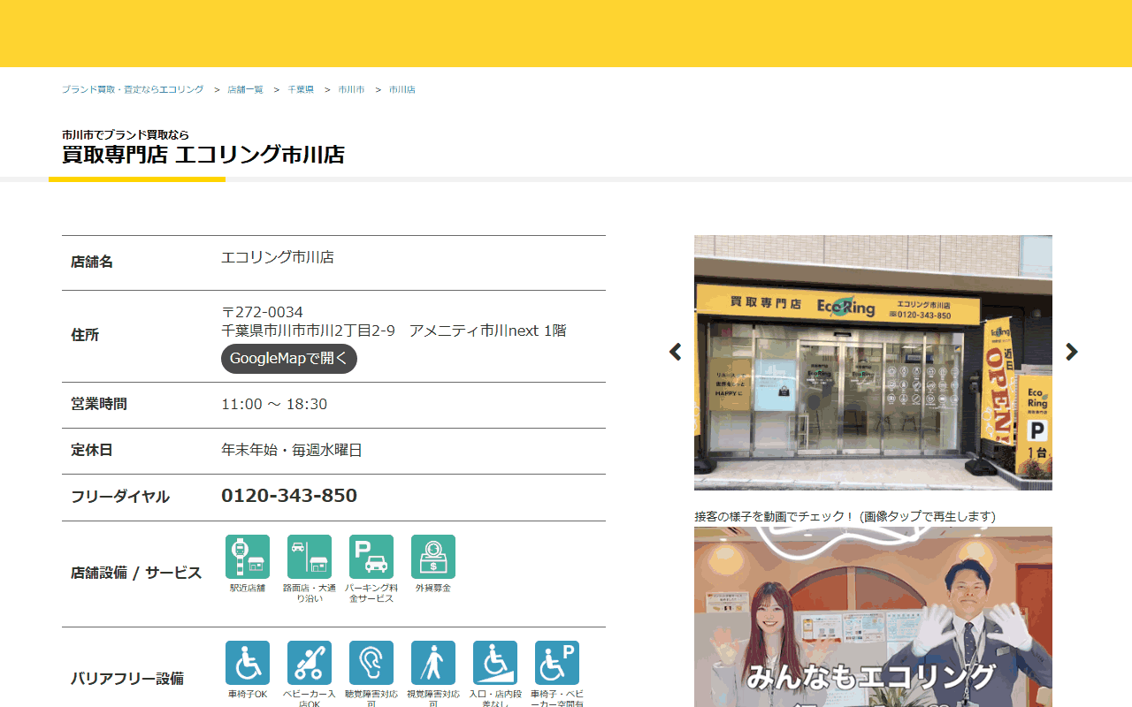Click the business hours 11:00 ～ 18:30

point(274,405)
